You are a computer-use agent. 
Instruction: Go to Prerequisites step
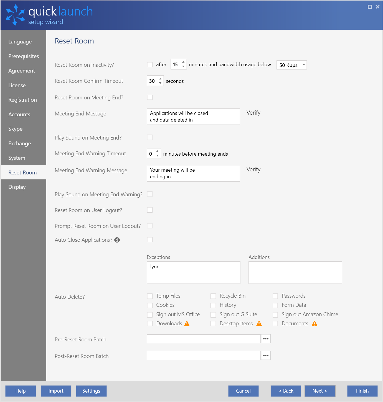24,56
